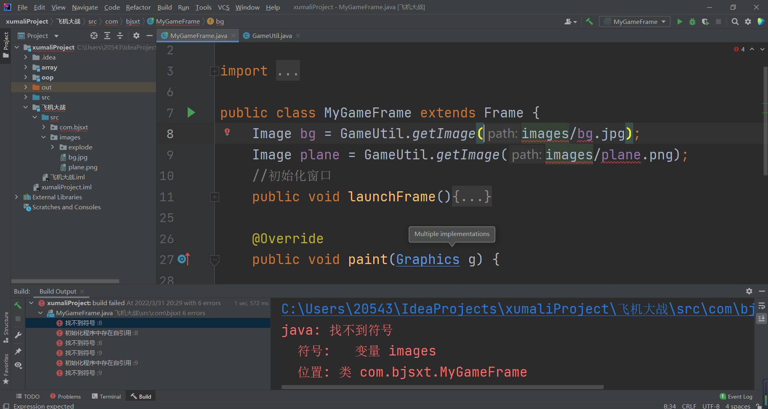Image resolution: width=768 pixels, height=409 pixels.
Task: Pin the Build tab
Action: point(18,351)
